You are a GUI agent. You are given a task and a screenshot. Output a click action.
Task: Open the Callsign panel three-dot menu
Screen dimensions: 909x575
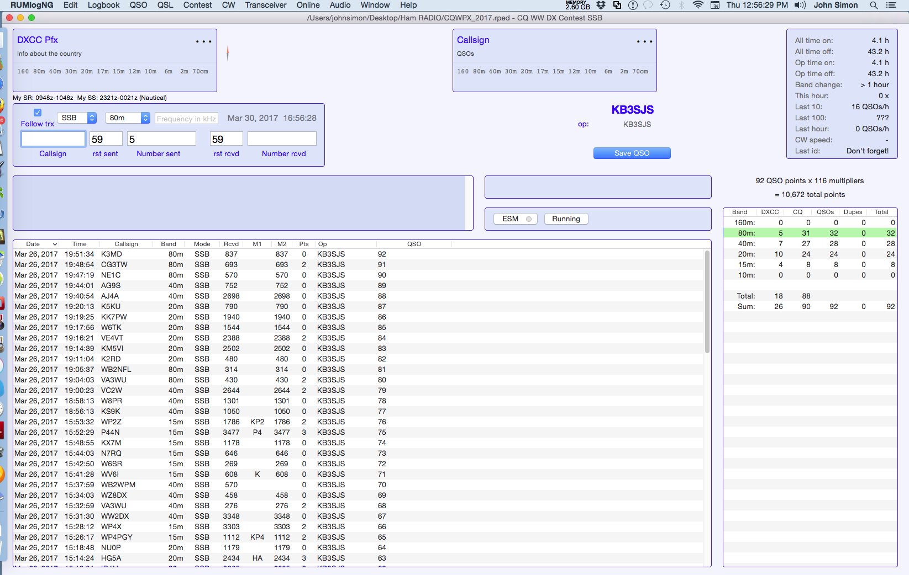click(x=644, y=41)
